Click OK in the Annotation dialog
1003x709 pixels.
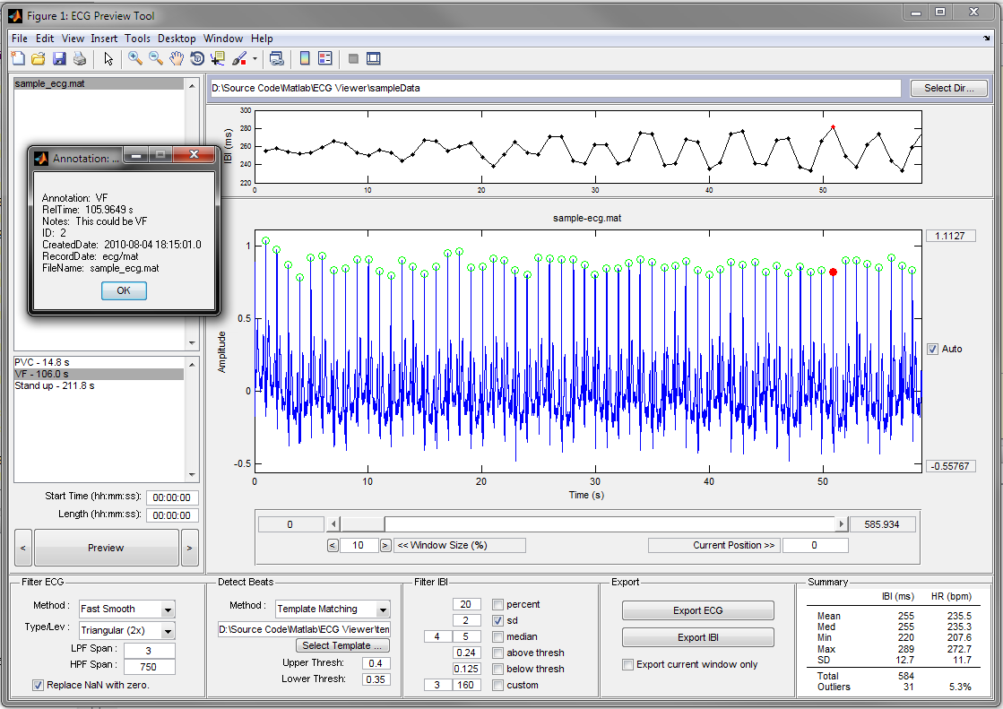click(x=124, y=290)
